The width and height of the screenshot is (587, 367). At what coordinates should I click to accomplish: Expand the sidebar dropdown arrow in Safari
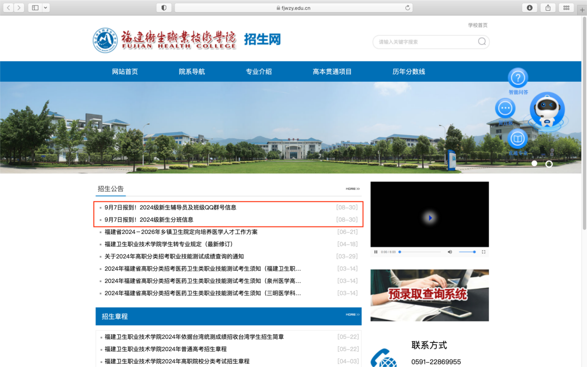pyautogui.click(x=46, y=8)
